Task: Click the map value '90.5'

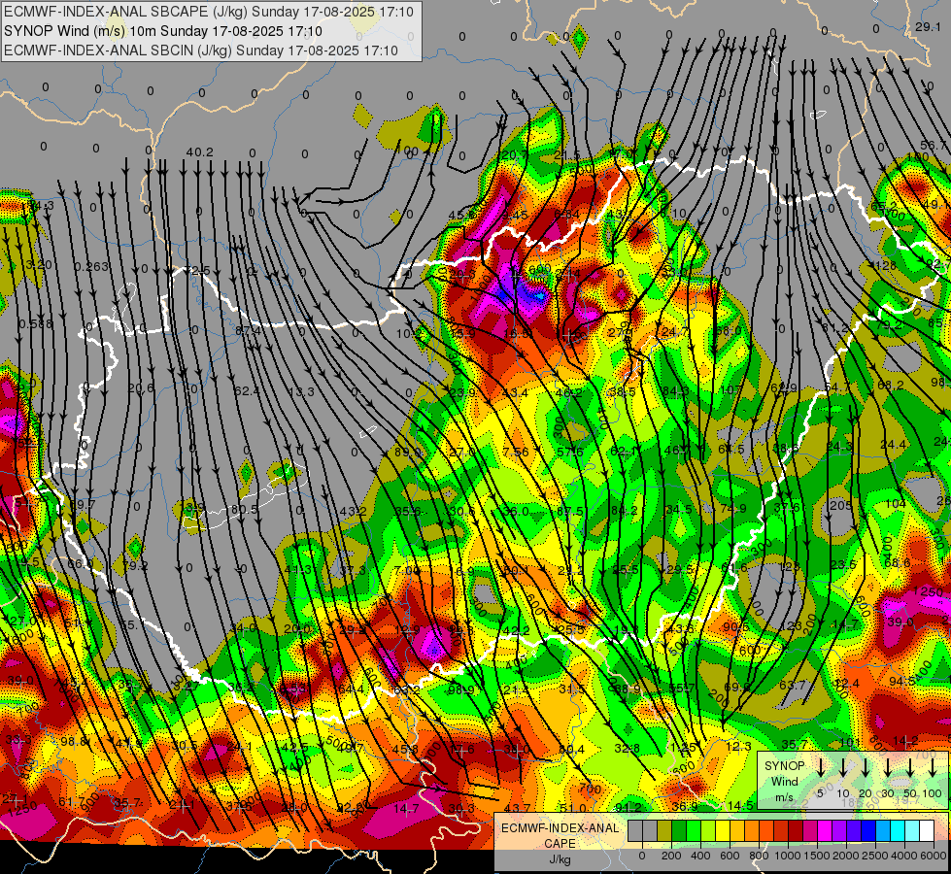Action: tap(735, 626)
